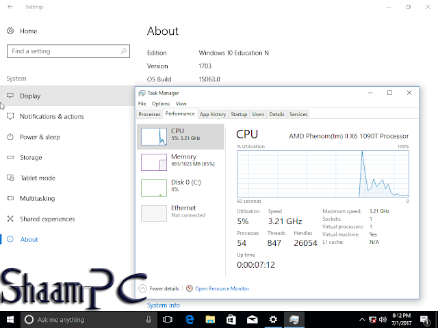438x328 pixels.
Task: Click the Multitasking icon
Action: (10, 198)
